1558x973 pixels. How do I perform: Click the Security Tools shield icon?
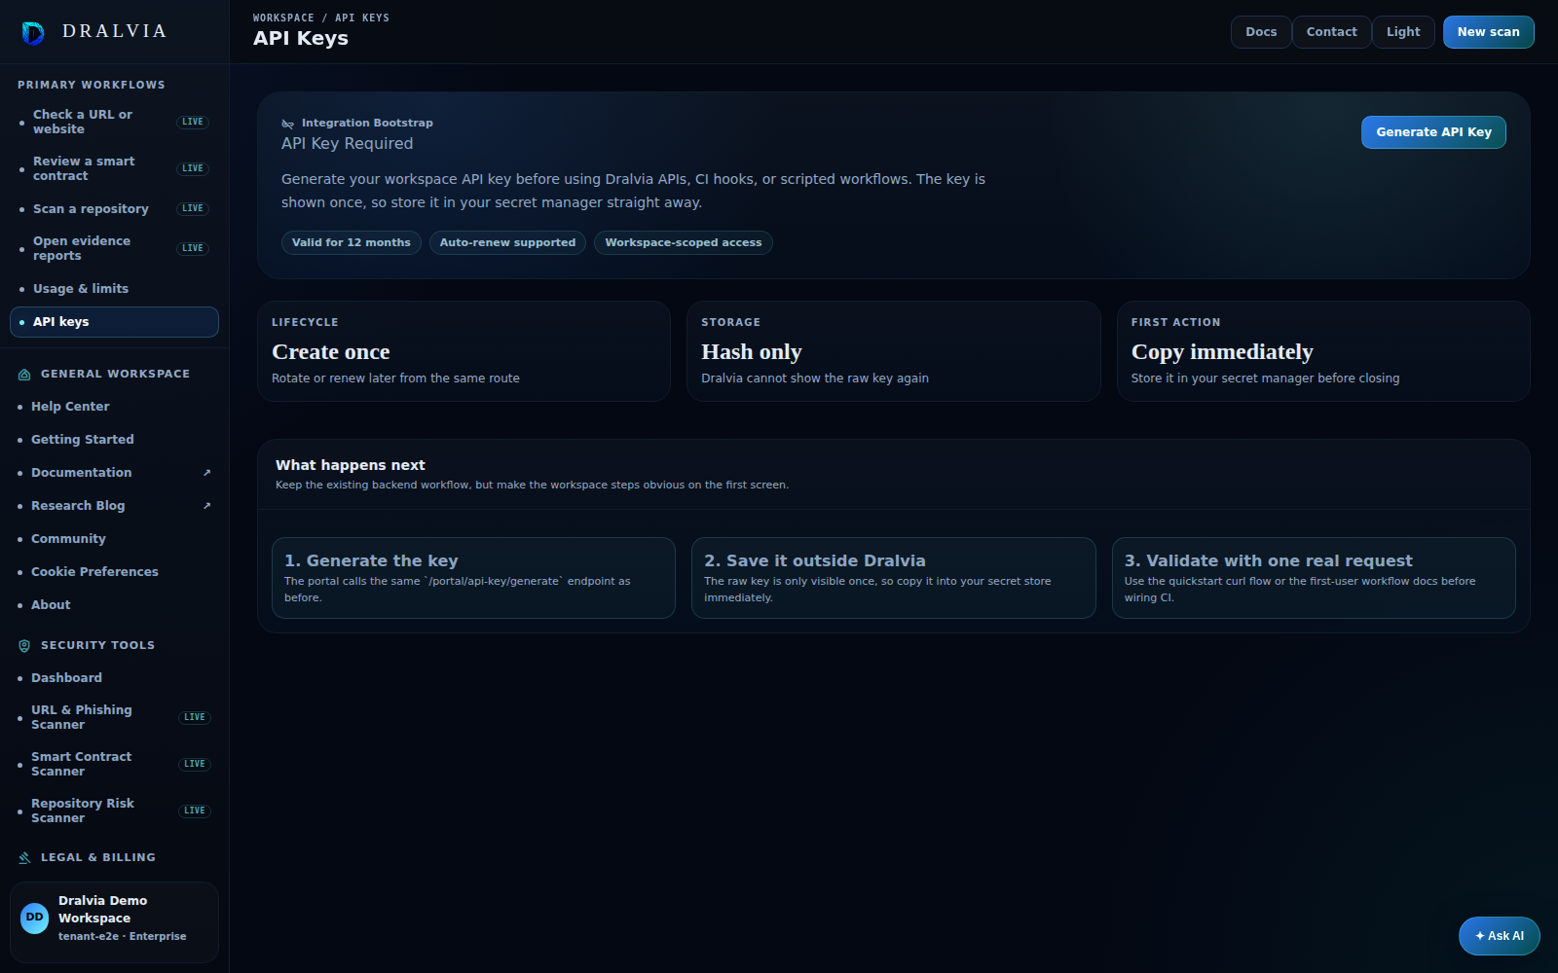[x=24, y=646]
